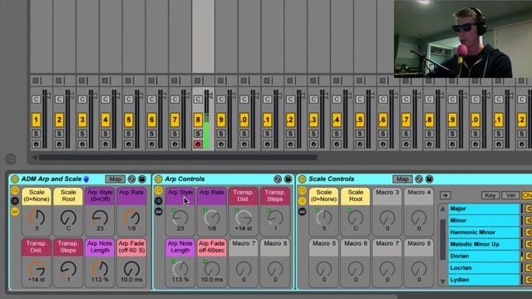The image size is (532, 299).
Task: Click the mixer horizontal scrollbar thumb
Action: click(x=178, y=157)
